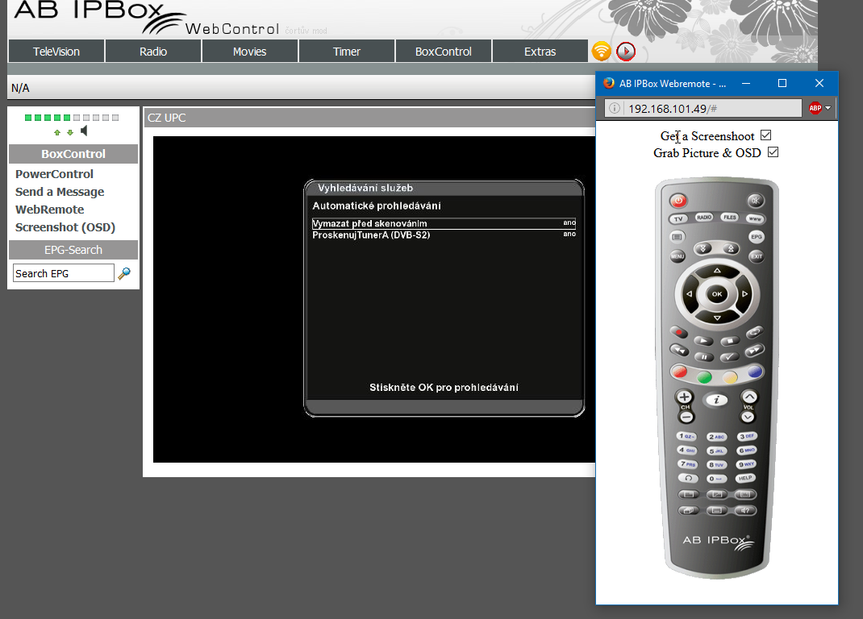863x619 pixels.
Task: Click the right arrow on the remote's D-pad
Action: pos(744,294)
